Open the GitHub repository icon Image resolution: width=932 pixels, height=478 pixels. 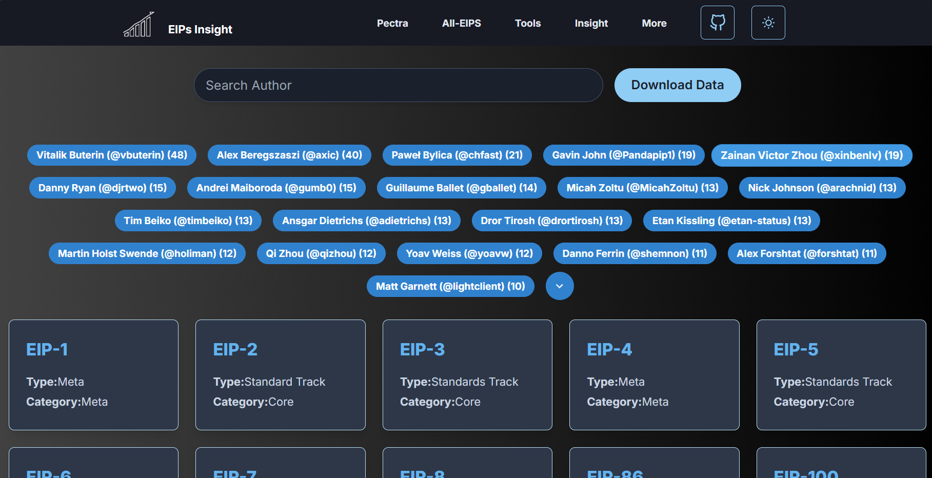tap(717, 23)
